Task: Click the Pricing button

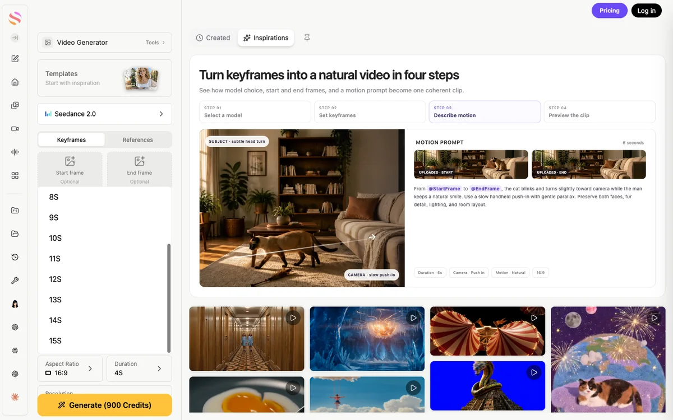Action: [610, 11]
